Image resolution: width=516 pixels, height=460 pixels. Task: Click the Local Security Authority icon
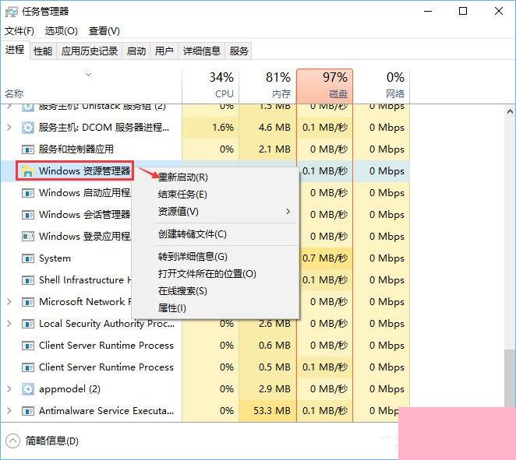28,324
